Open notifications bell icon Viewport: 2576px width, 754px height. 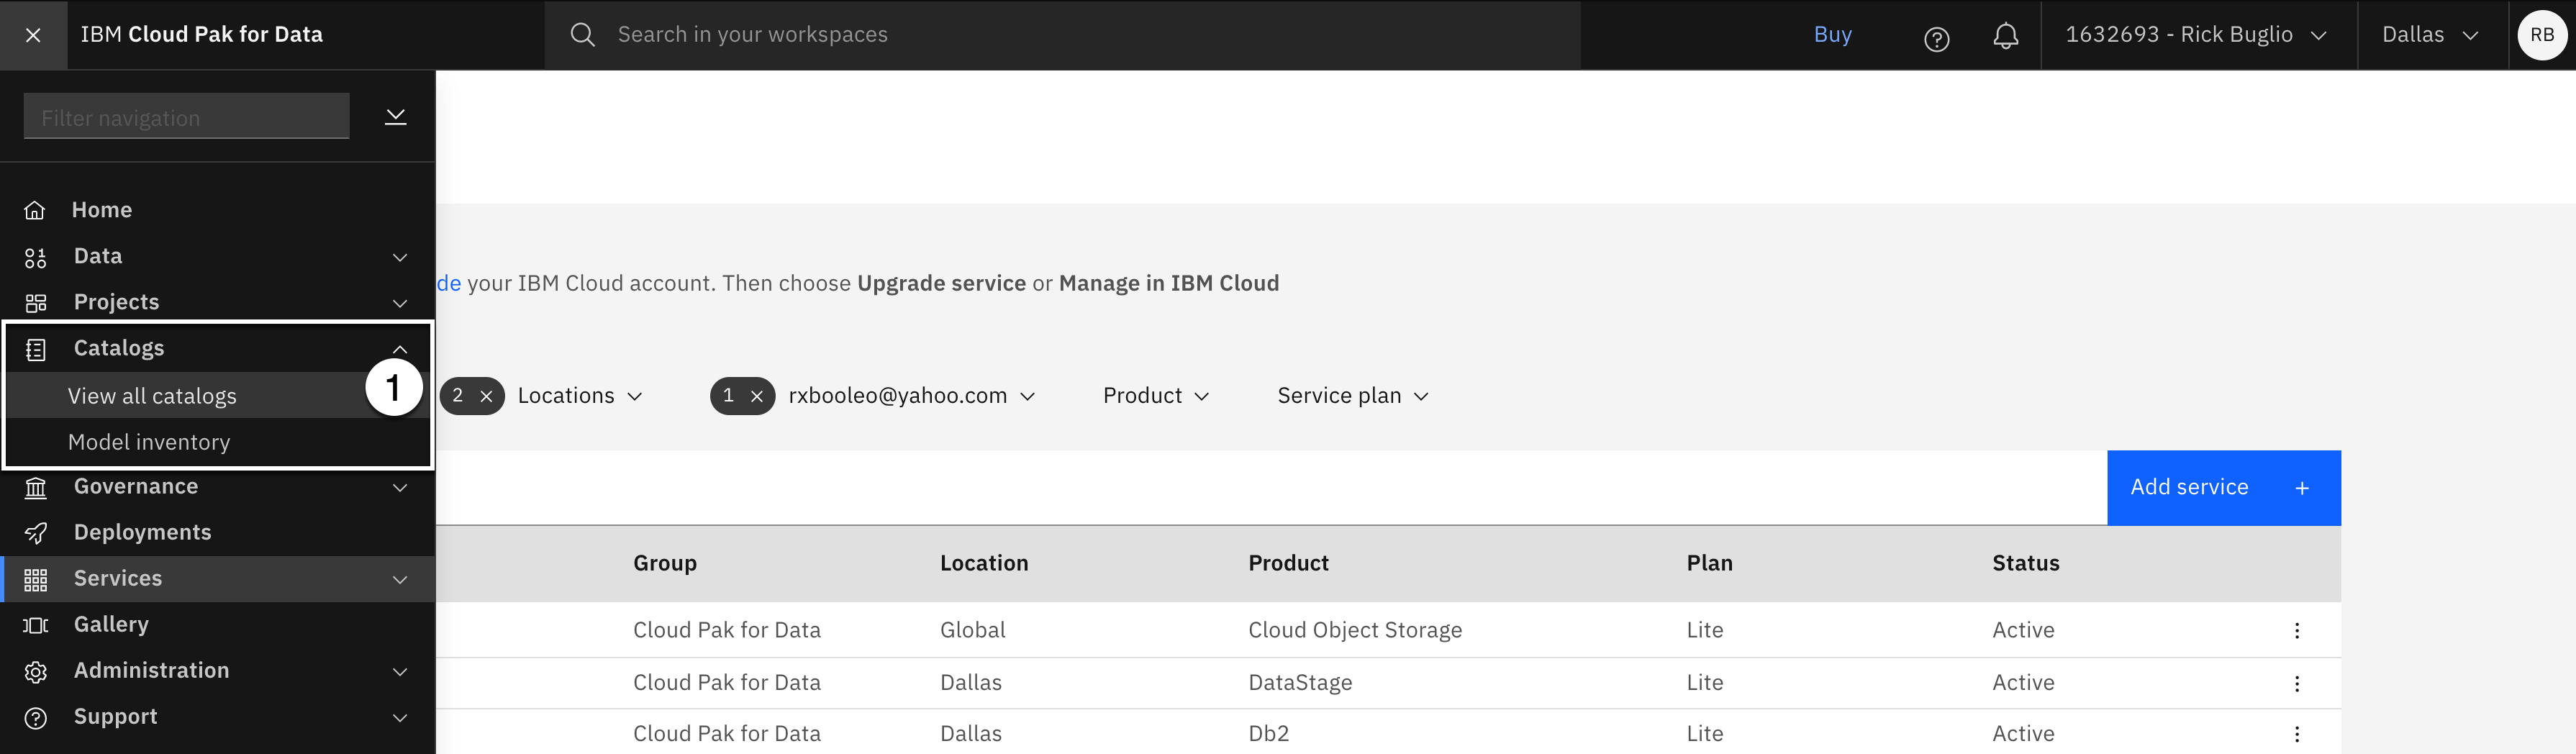2005,36
